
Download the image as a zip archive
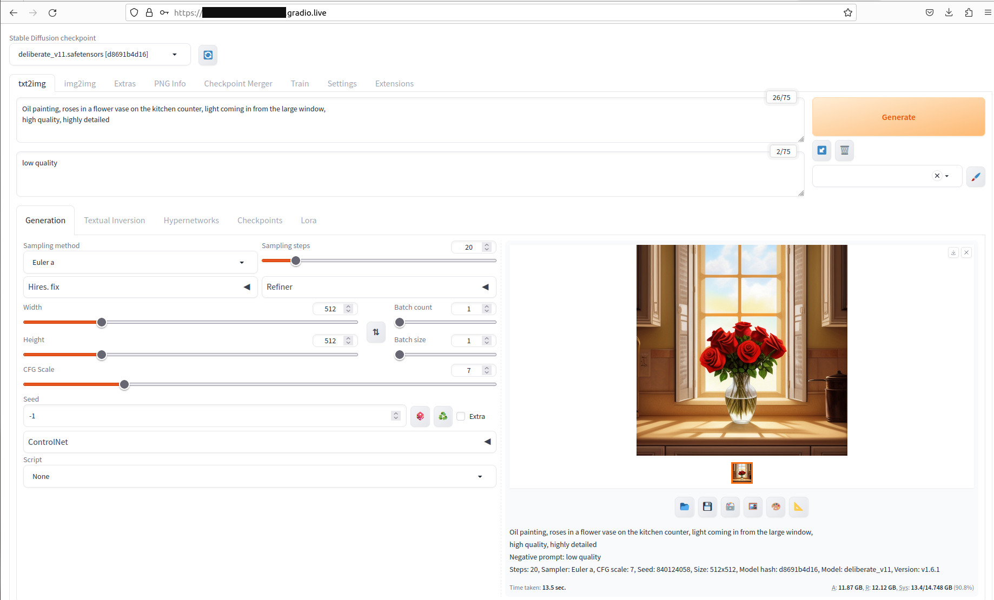pyautogui.click(x=730, y=506)
